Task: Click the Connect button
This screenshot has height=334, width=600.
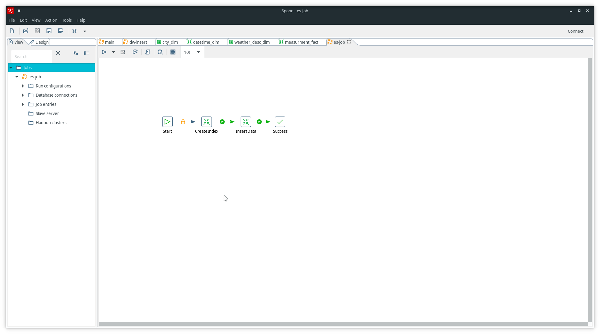Action: [x=576, y=31]
